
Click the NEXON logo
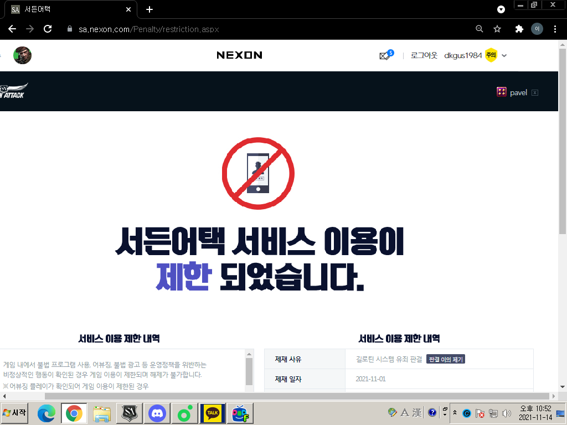click(x=239, y=55)
